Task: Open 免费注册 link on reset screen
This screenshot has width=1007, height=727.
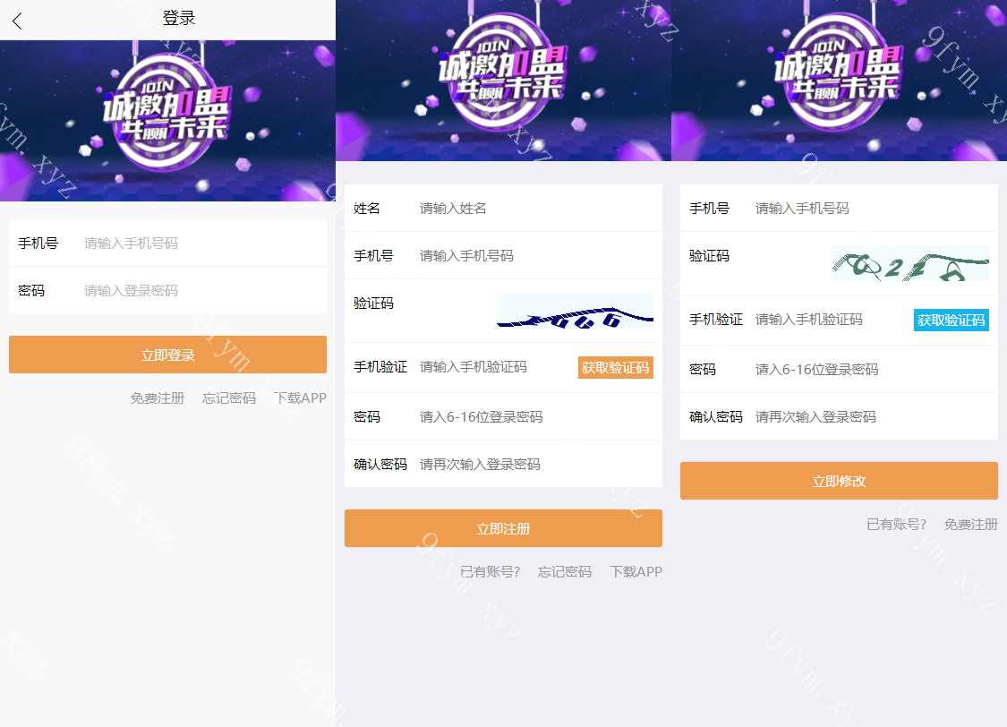Action: [970, 525]
